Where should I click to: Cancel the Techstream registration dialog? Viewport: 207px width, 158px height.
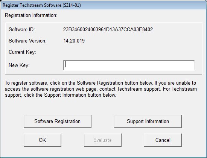(x=163, y=140)
